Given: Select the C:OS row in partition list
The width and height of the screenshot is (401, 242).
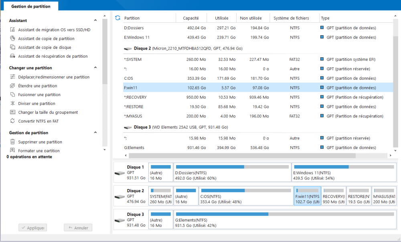Looking at the screenshot, I should point(258,78).
